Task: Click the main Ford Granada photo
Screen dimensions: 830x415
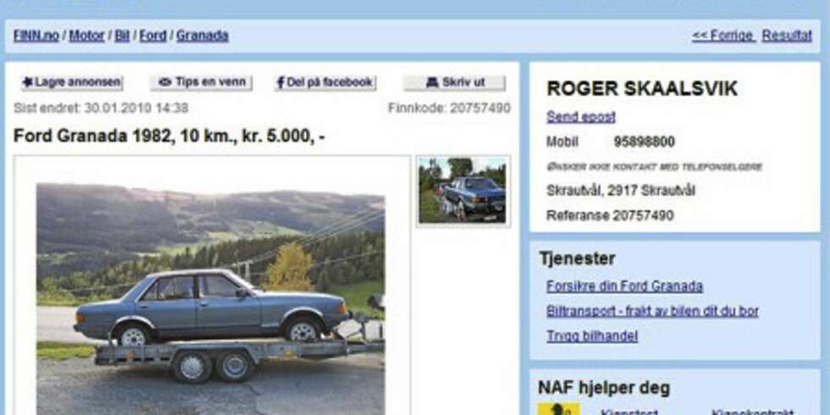Action: (211, 299)
